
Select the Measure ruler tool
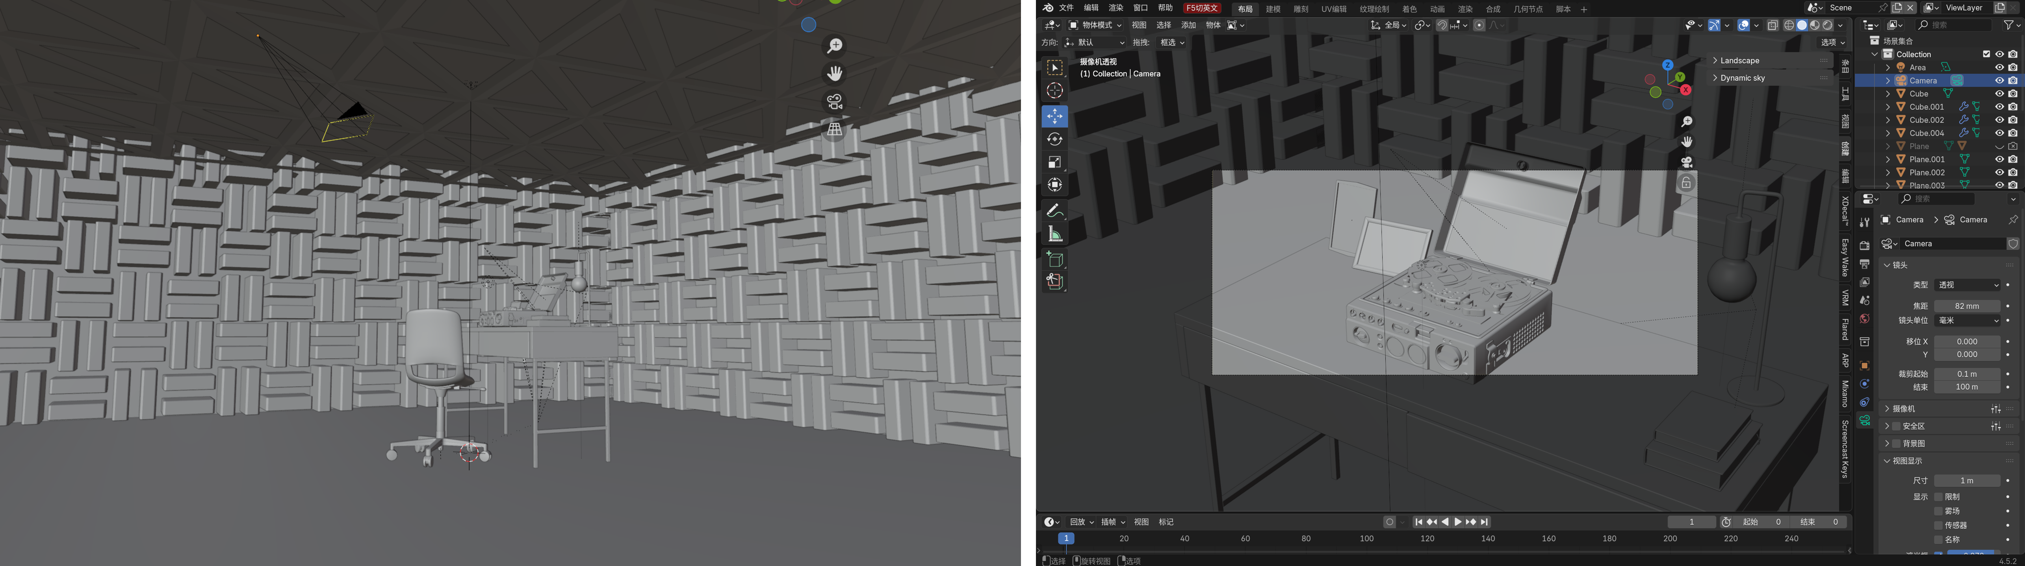[1054, 234]
